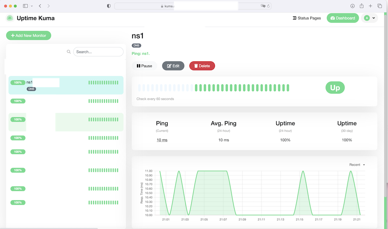This screenshot has width=388, height=229.
Task: Focus the monitor search field
Action: 98,52
